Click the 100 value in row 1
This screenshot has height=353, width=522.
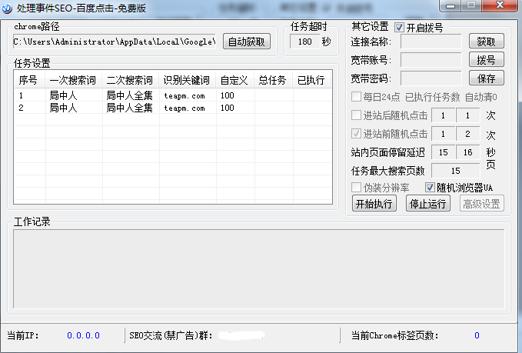pos(228,95)
